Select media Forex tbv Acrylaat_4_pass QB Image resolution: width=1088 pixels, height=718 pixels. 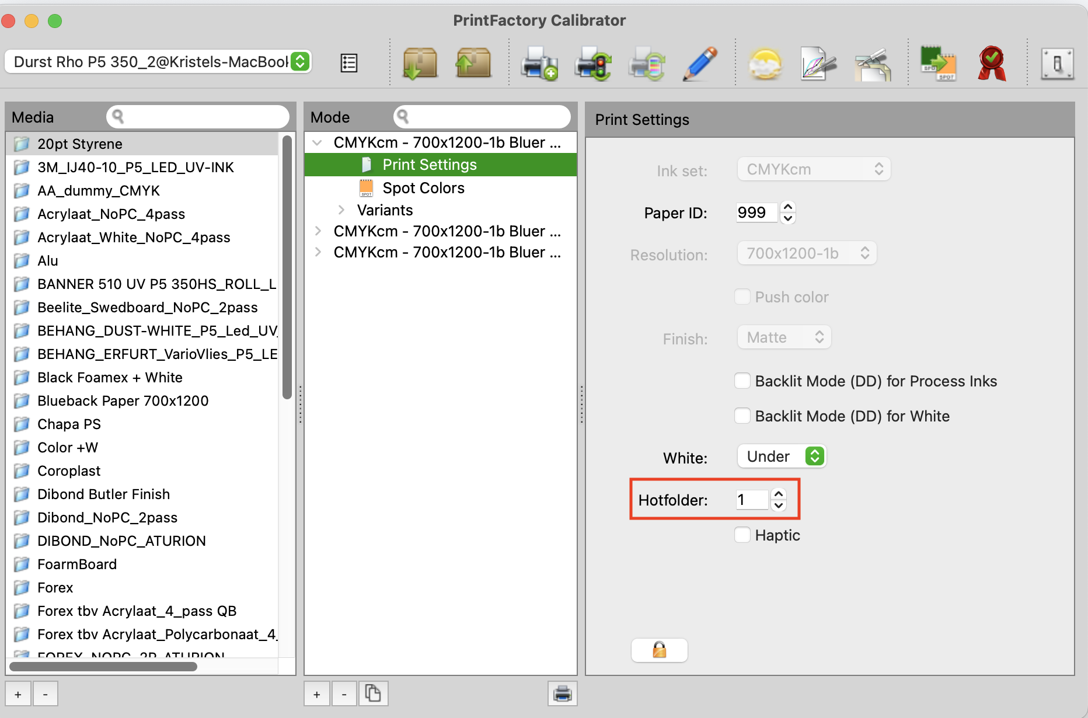pos(142,611)
